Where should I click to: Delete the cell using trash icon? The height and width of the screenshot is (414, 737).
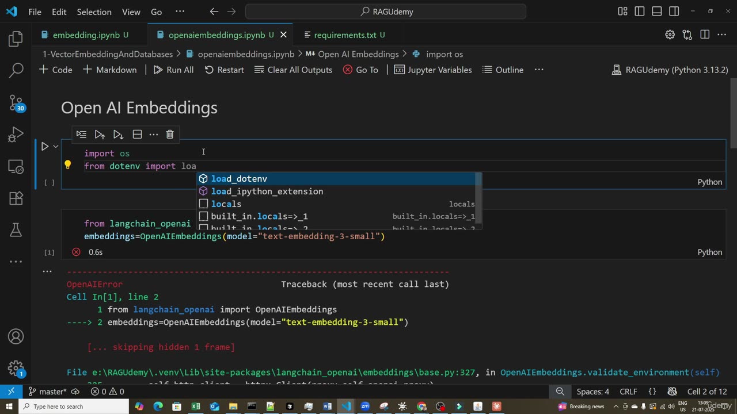pyautogui.click(x=170, y=135)
